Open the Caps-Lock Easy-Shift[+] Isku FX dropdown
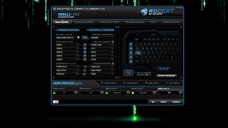This screenshot has height=128, width=228. click(x=67, y=38)
